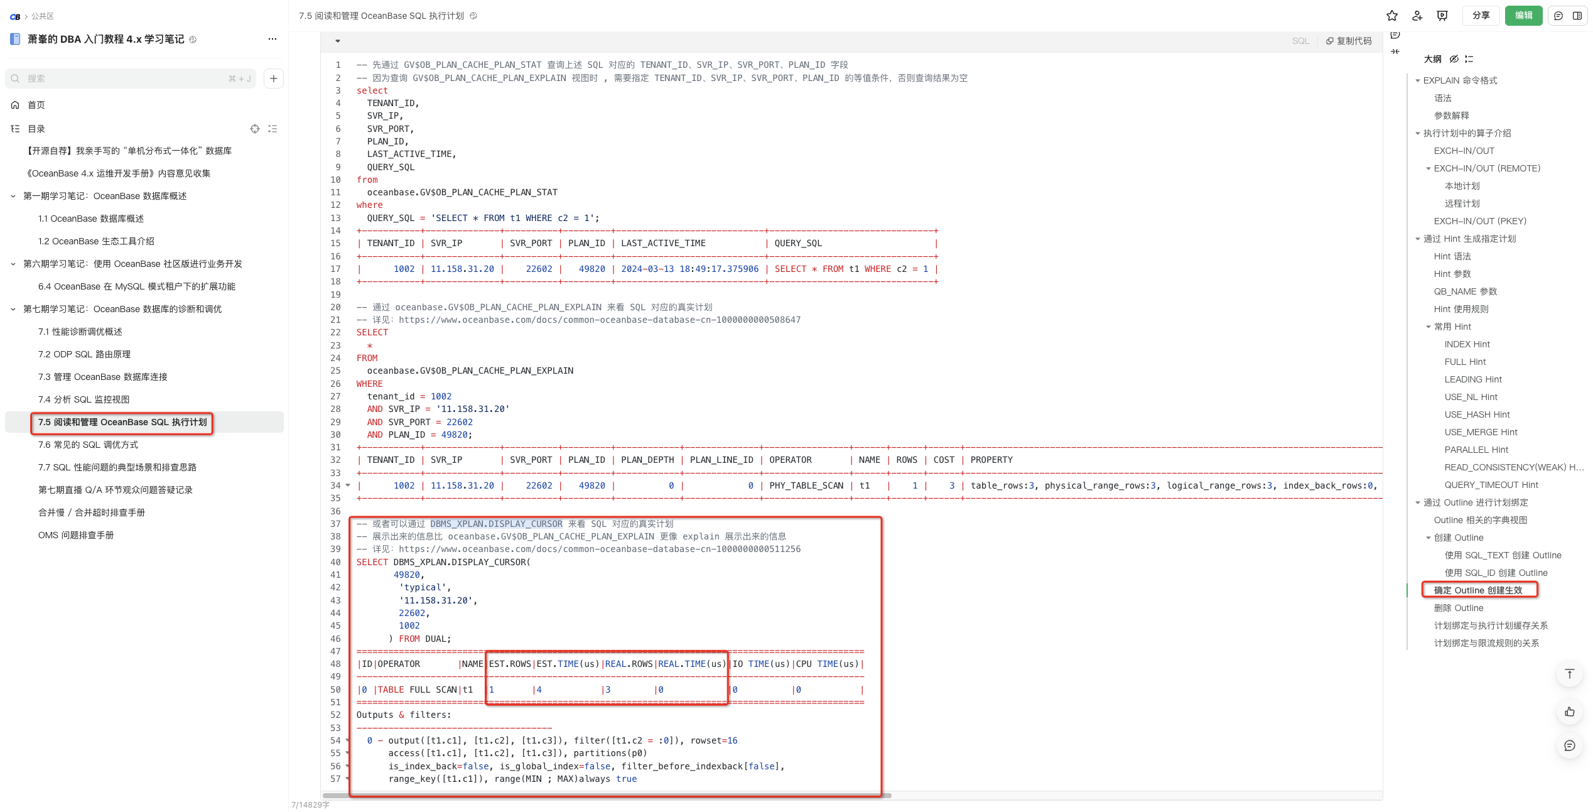Viewport: 1593px width, 812px height.
Task: Open 7.6 常见的 SQL 调优方式 page
Action: click(88, 445)
